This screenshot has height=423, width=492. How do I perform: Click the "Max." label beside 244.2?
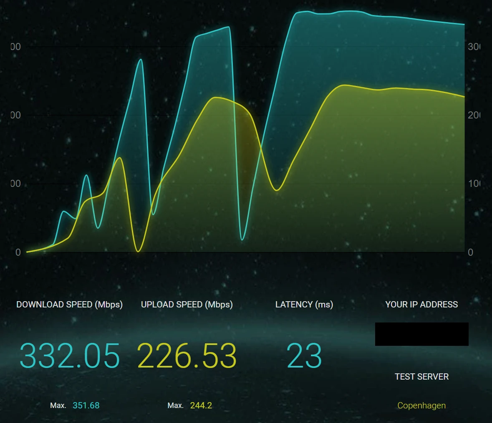pyautogui.click(x=175, y=405)
